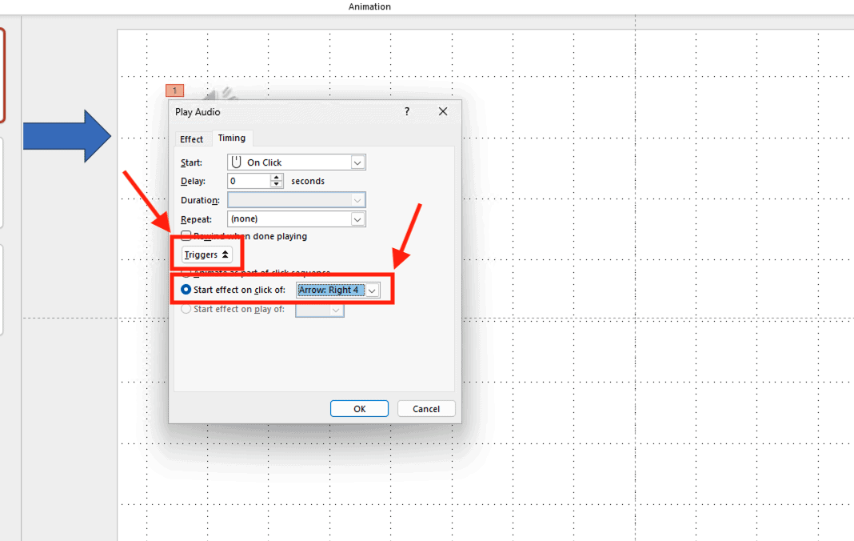
Task: Click the Play Audio help question mark
Action: [x=407, y=111]
